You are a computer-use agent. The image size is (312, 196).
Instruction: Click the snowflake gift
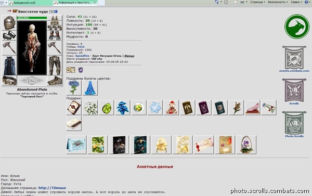coord(155,108)
